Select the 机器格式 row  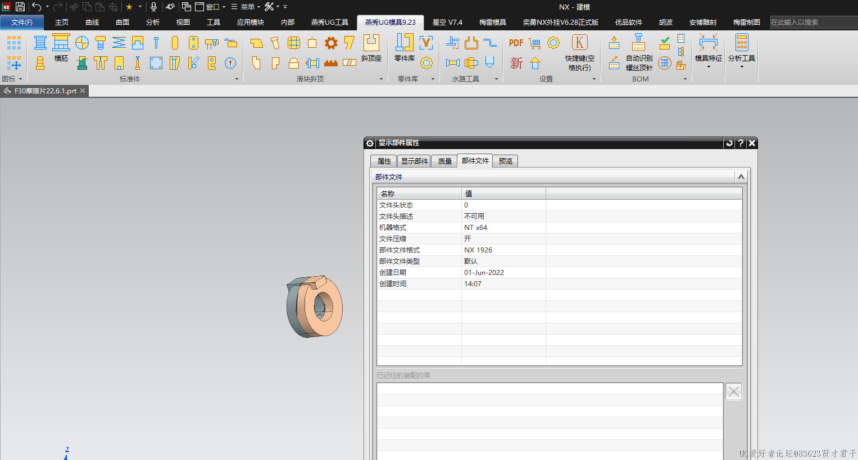559,228
